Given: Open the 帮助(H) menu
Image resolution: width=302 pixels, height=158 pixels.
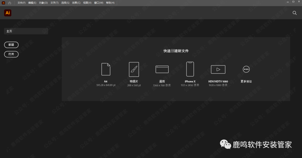Looking at the screenshot, I should 110,3.
